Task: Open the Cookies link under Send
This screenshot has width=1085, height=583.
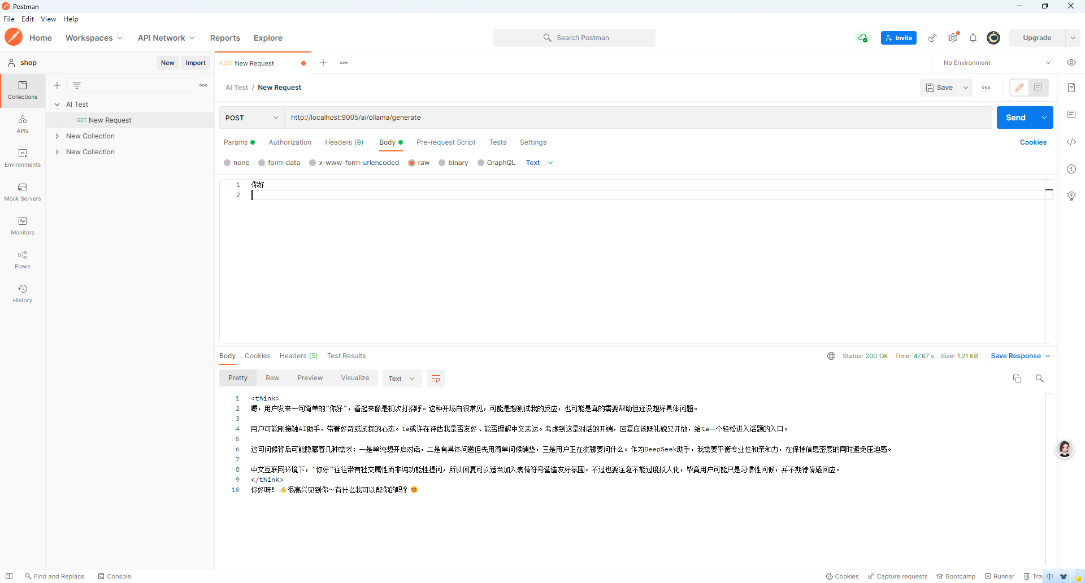Action: coord(1033,142)
